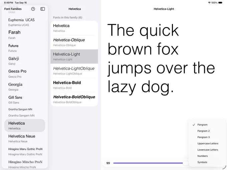
Task: Show Symbols sample text
Action: point(207,162)
